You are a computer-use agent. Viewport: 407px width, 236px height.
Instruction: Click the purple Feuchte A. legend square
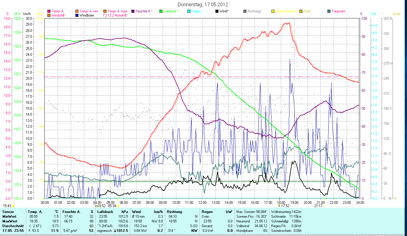133,11
